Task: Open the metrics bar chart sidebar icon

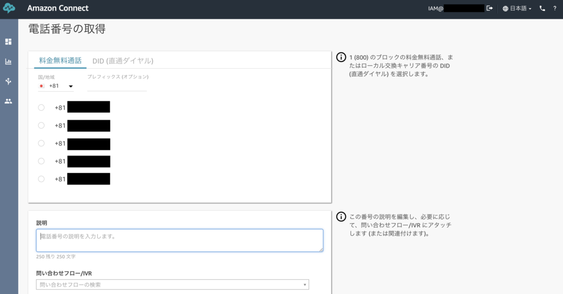Action: 8,62
